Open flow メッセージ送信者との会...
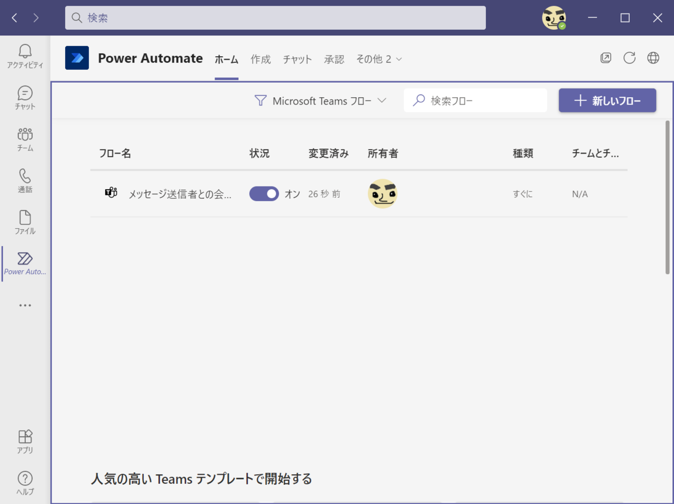674x504 pixels. pyautogui.click(x=180, y=194)
